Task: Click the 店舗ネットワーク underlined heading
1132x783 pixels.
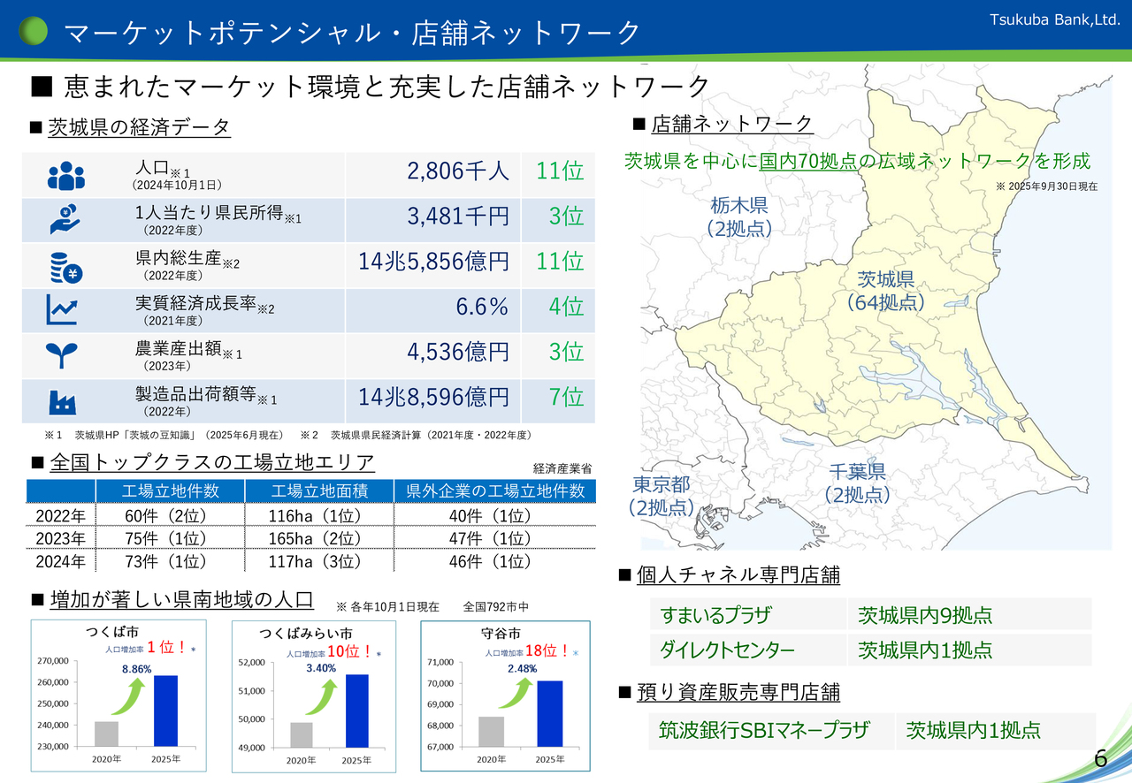Action: (731, 125)
